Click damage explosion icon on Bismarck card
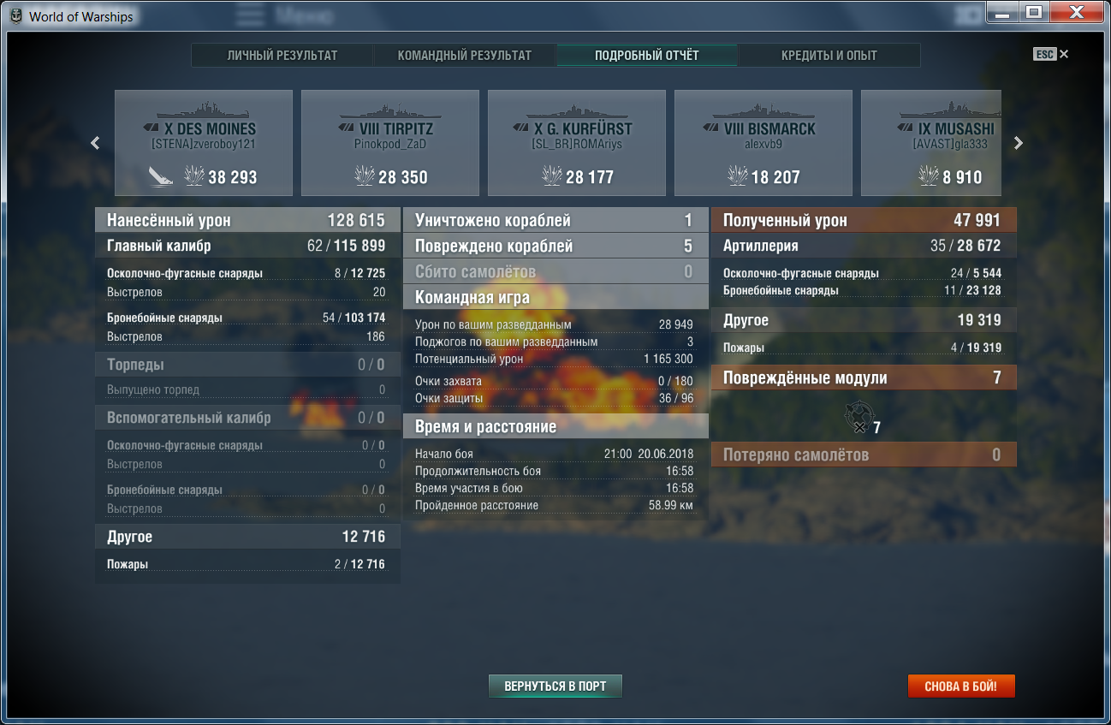 click(738, 177)
